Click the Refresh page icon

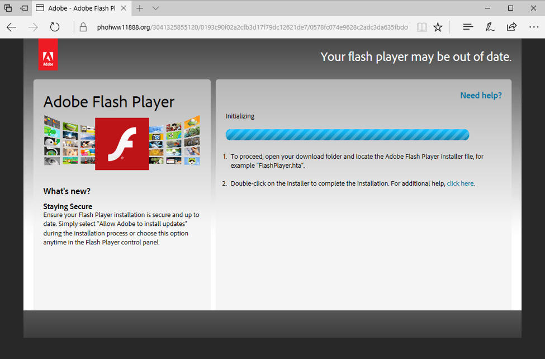click(x=55, y=27)
